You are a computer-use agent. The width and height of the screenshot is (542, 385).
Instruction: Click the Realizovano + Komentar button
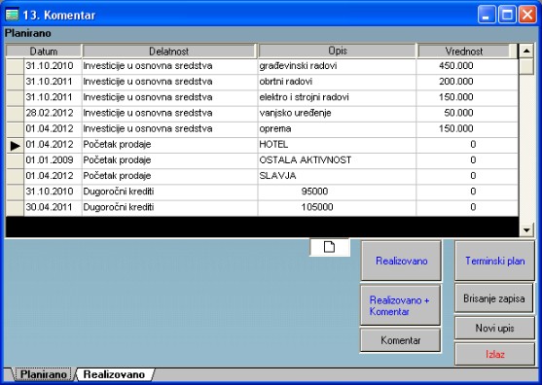pyautogui.click(x=400, y=305)
